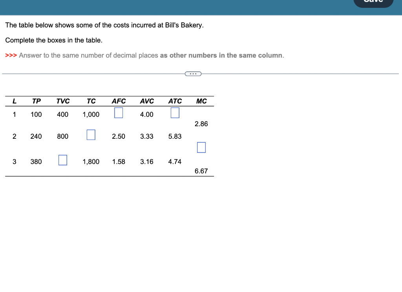Select the TP column header
402x292 pixels.
[x=36, y=101]
